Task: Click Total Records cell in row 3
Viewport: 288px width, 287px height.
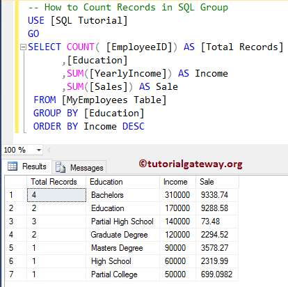Action: [x=56, y=222]
